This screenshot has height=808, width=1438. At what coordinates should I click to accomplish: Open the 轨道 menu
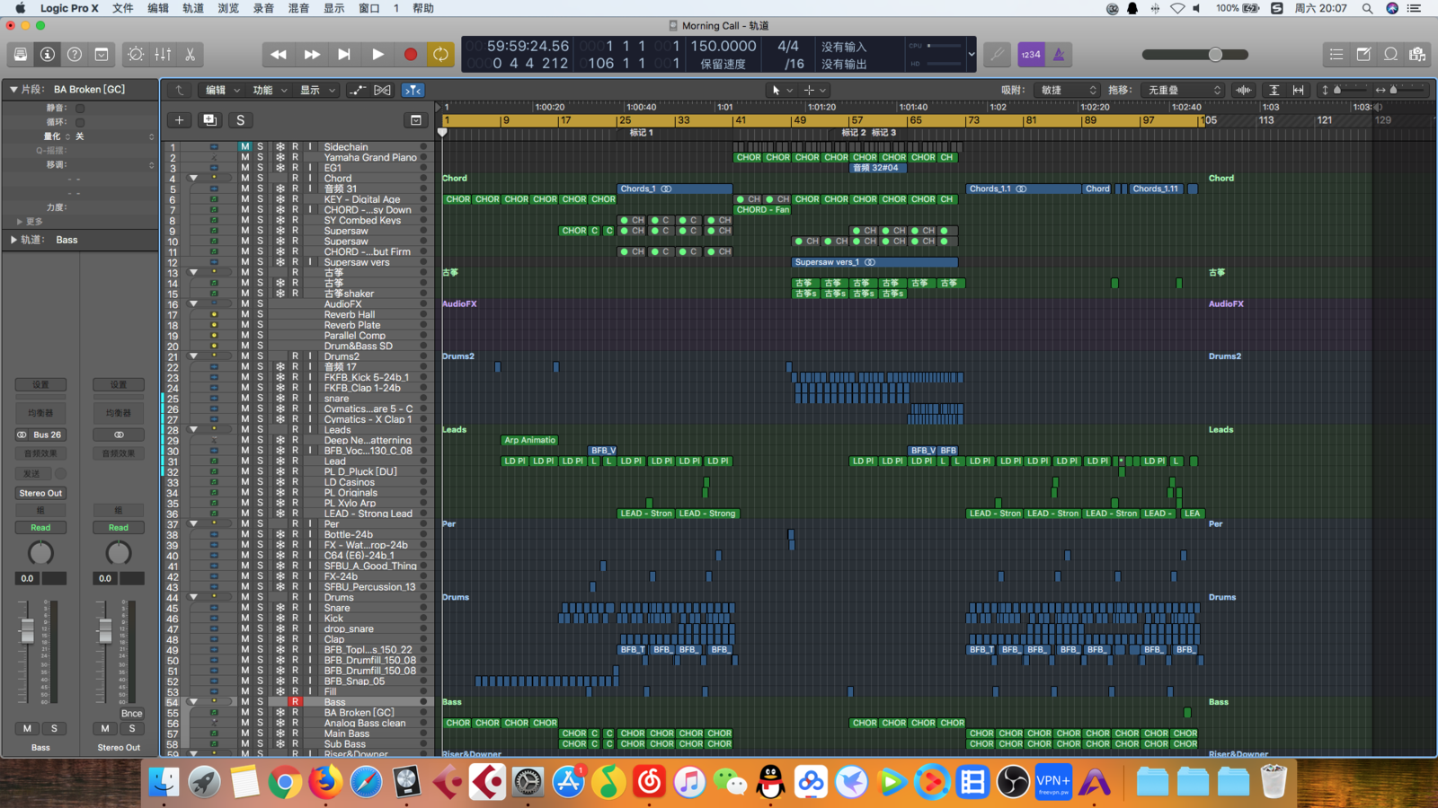[193, 8]
